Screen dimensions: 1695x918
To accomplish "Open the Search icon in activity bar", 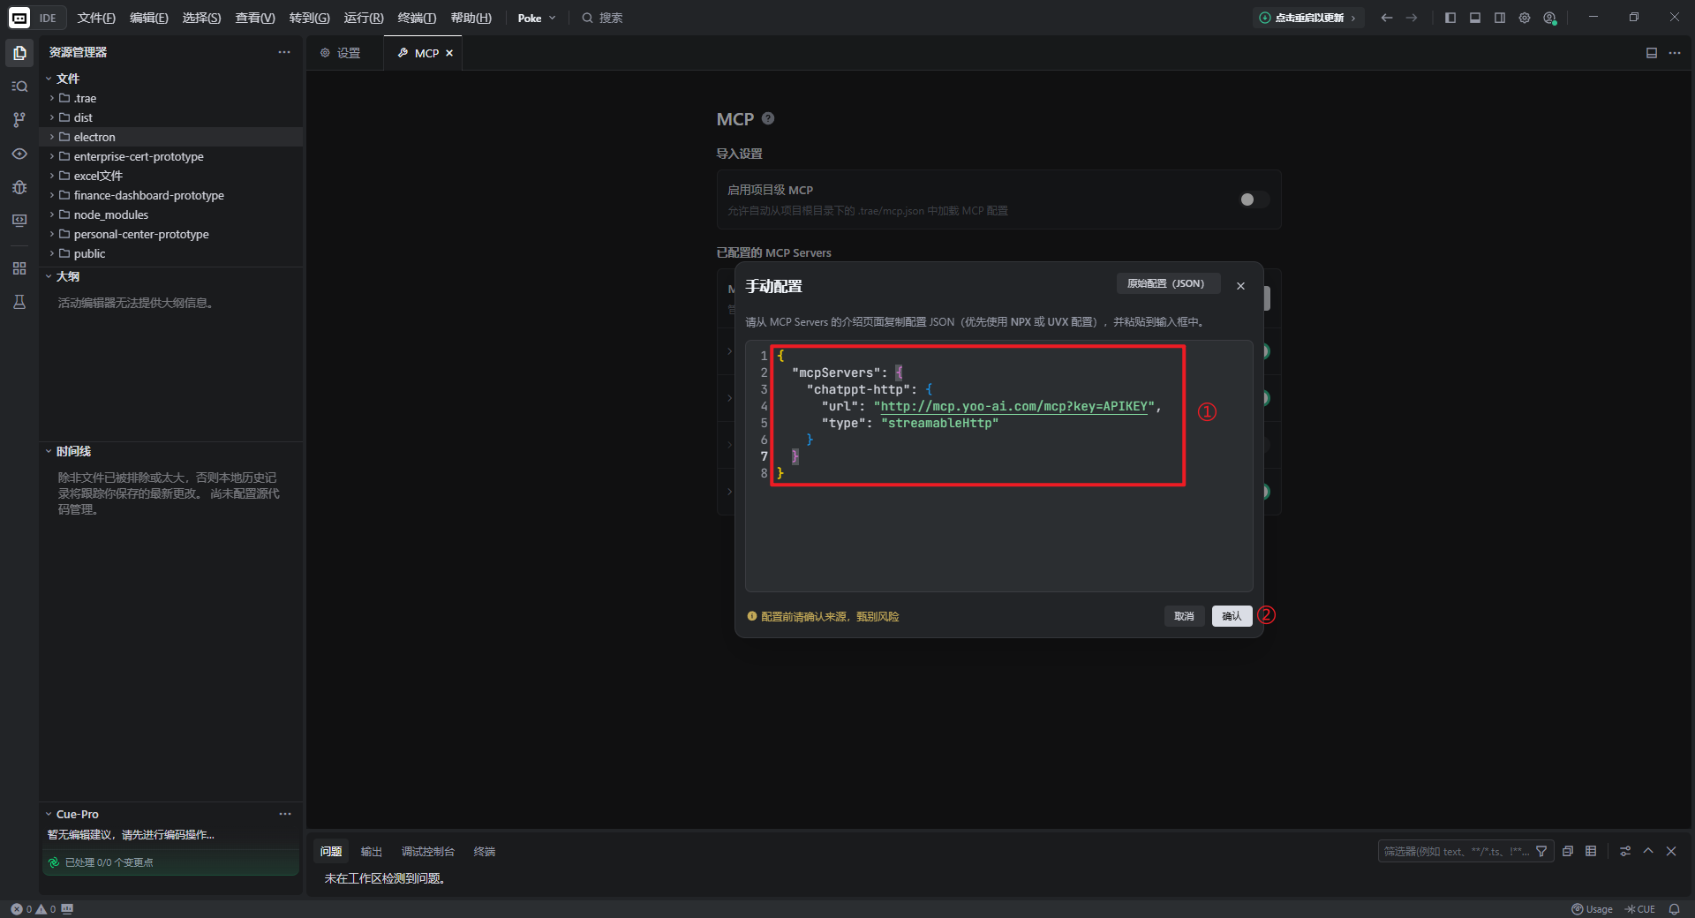I will pyautogui.click(x=19, y=87).
